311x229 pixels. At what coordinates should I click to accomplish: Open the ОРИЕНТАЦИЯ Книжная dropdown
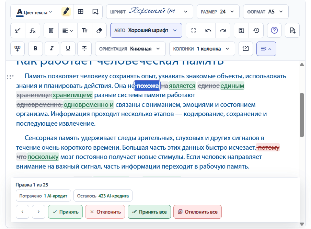point(130,49)
